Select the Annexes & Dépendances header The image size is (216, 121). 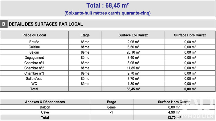(45, 102)
